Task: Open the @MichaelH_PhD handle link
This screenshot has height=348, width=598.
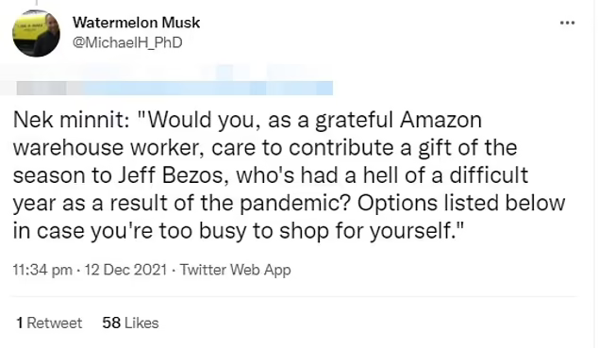Action: 127,42
